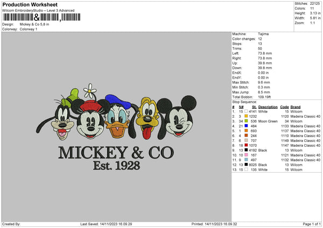323x228 pixels.
Task: Click the 'MICKEY & CO' embroidered lettering
Action: (x=116, y=153)
